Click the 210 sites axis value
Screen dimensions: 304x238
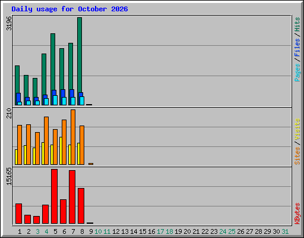(x=9, y=113)
